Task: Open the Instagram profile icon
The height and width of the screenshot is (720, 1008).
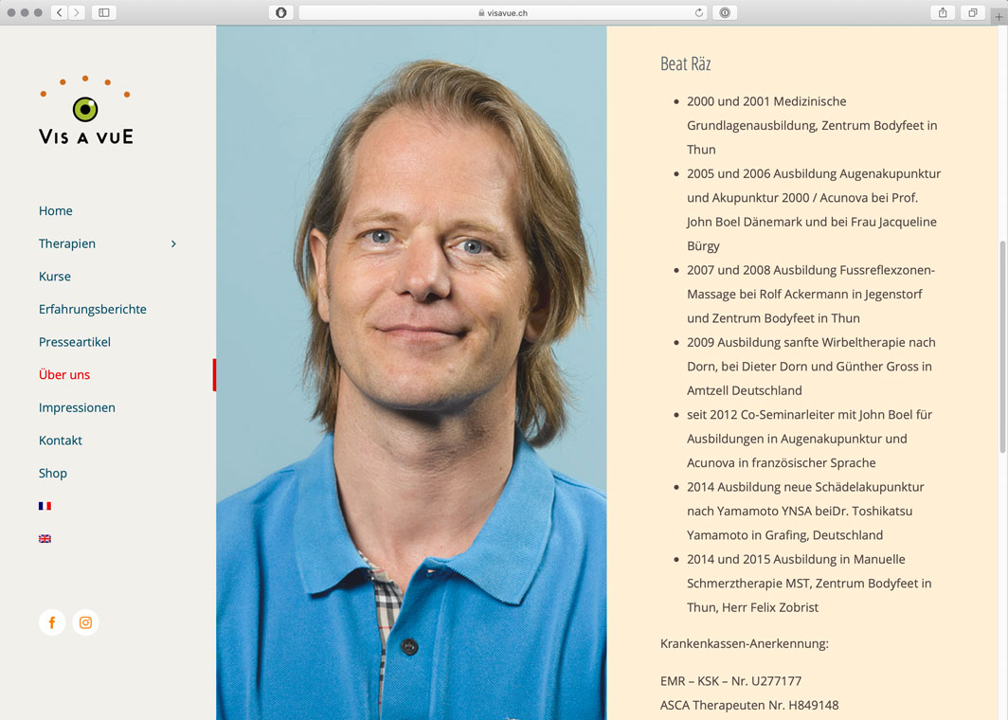Action: 85,622
